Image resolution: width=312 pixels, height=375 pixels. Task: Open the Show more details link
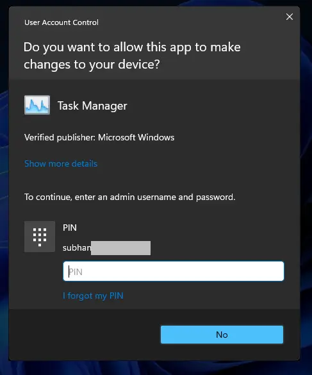tap(61, 163)
